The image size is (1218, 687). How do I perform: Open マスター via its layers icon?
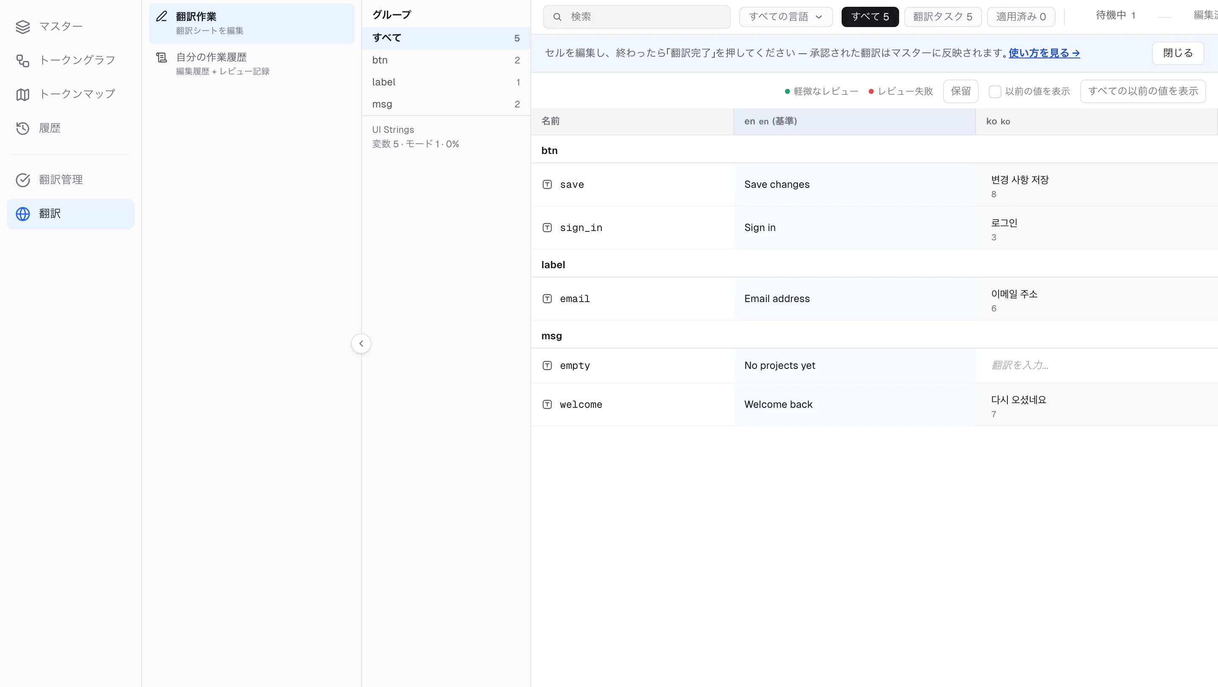pos(23,27)
